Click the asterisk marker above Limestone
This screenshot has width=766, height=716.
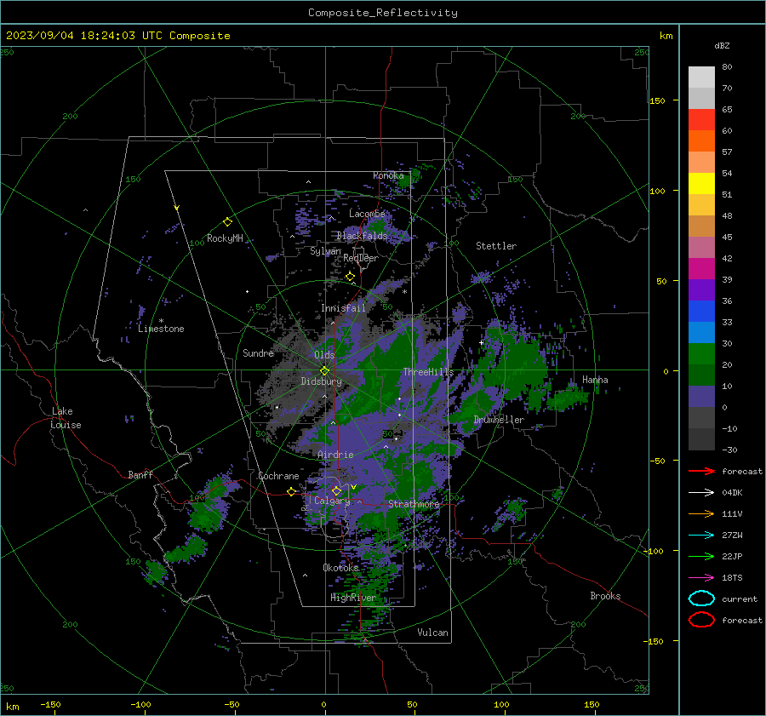click(x=161, y=321)
